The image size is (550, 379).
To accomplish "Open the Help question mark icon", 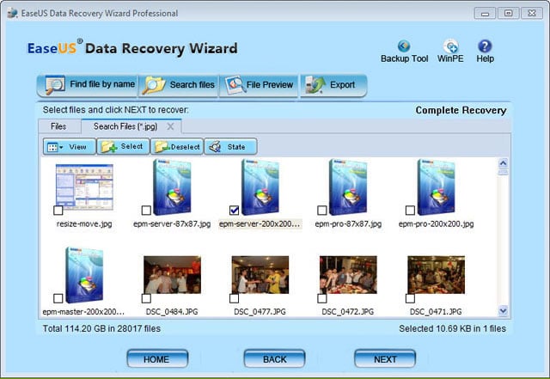I will (485, 46).
